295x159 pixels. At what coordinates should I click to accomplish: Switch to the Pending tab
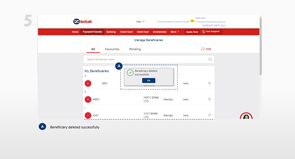(x=135, y=49)
